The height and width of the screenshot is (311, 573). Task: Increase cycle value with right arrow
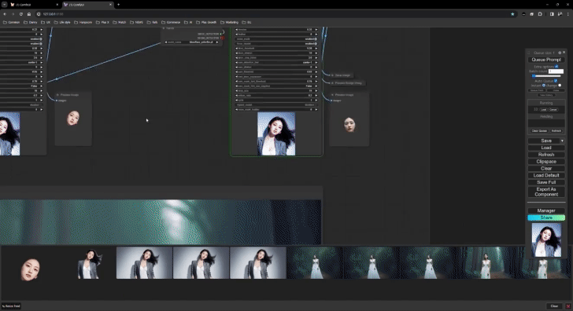(316, 101)
